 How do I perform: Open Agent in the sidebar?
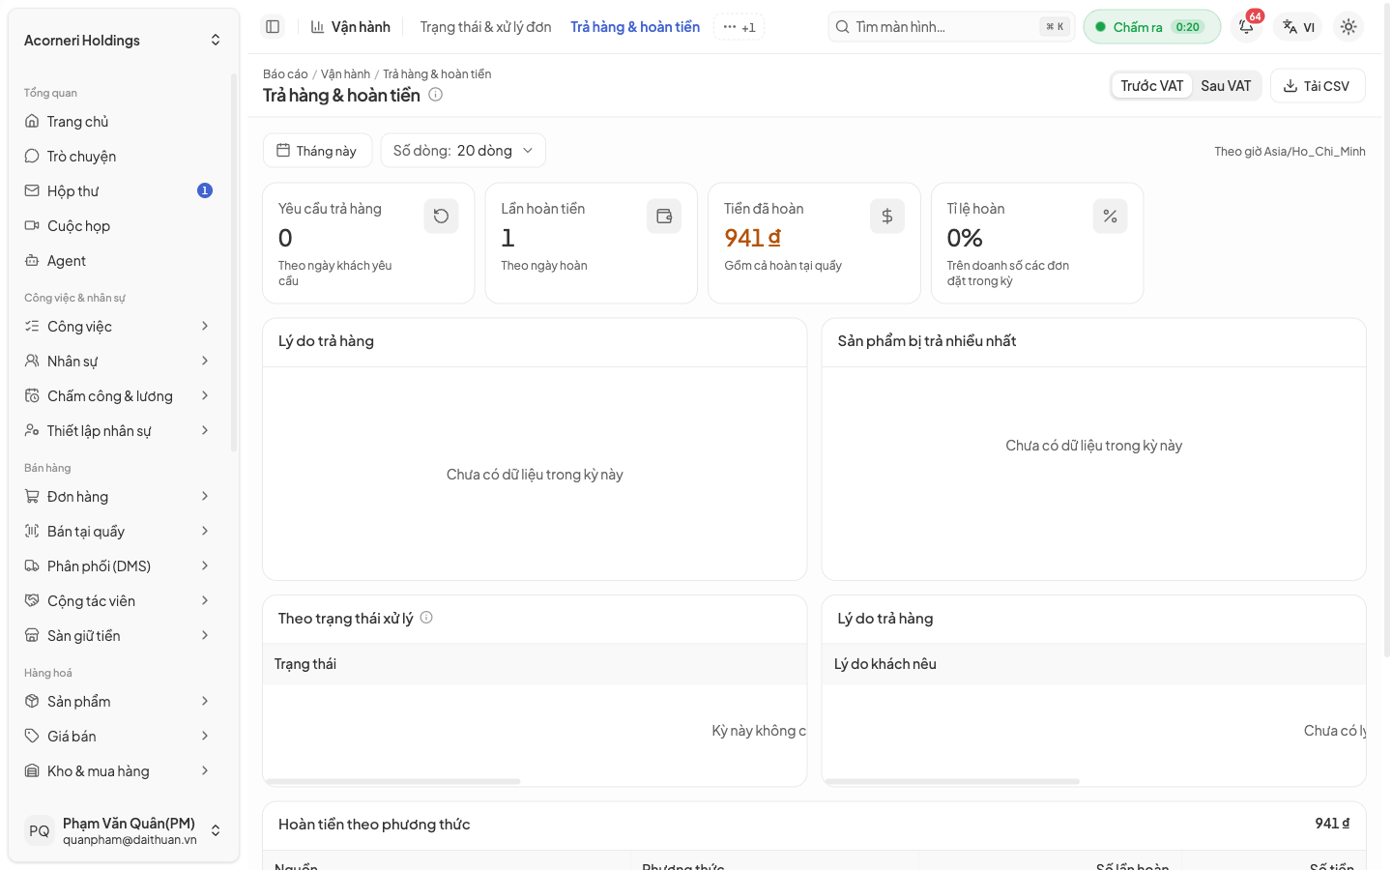click(x=118, y=261)
